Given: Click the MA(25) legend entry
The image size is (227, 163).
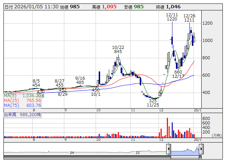Looking at the screenshot, I should 22,100.
